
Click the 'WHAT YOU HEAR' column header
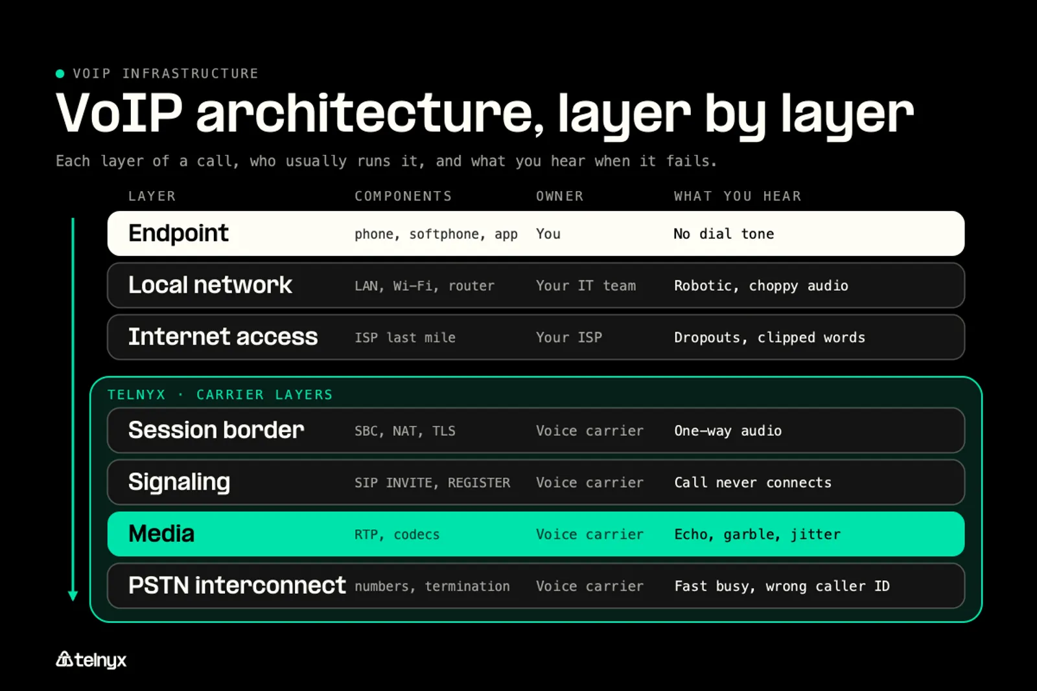(738, 196)
